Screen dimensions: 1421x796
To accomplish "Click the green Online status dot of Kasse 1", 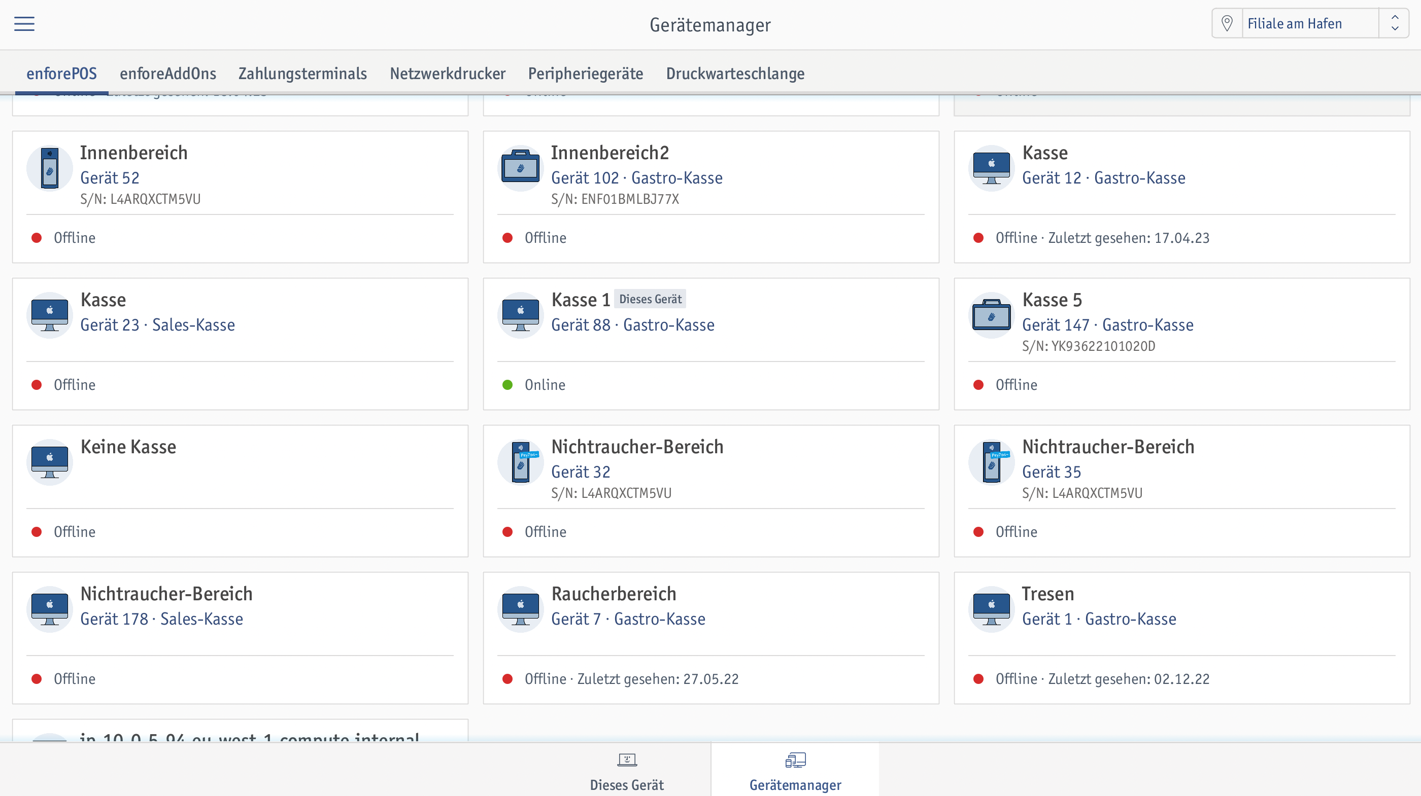I will pos(507,385).
